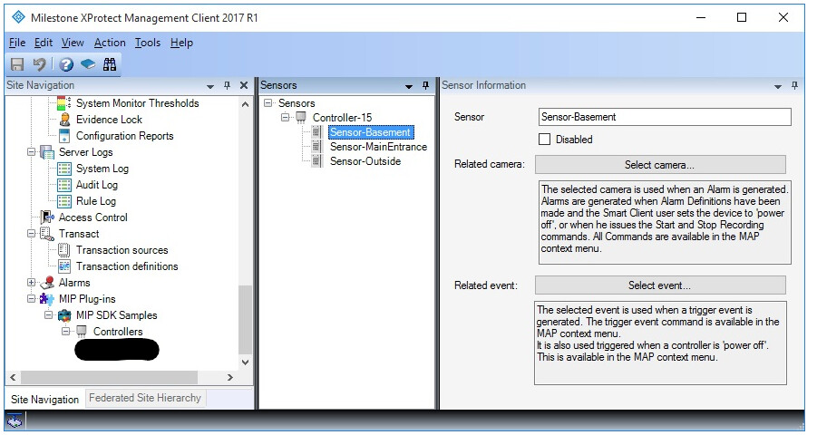Open the Sensor Information panel dropdown arrow
This screenshot has height=435, width=817.
(778, 86)
